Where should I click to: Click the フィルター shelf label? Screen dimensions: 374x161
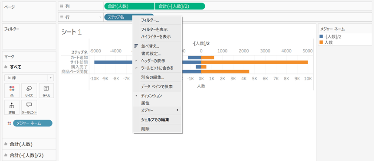(12, 29)
